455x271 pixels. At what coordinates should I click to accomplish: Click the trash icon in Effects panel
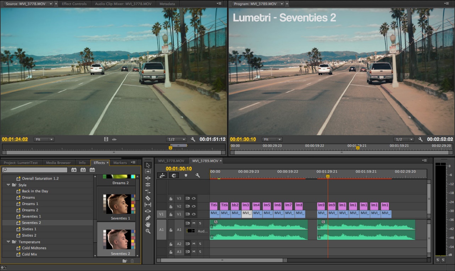click(x=132, y=261)
